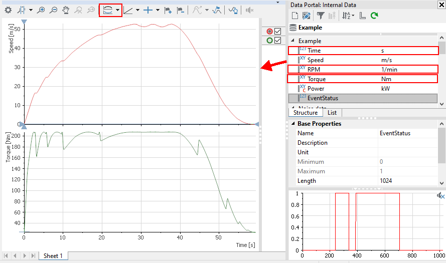Open the curve display mode dropdown arrow
Screen dimensions: 446x263
117,10
